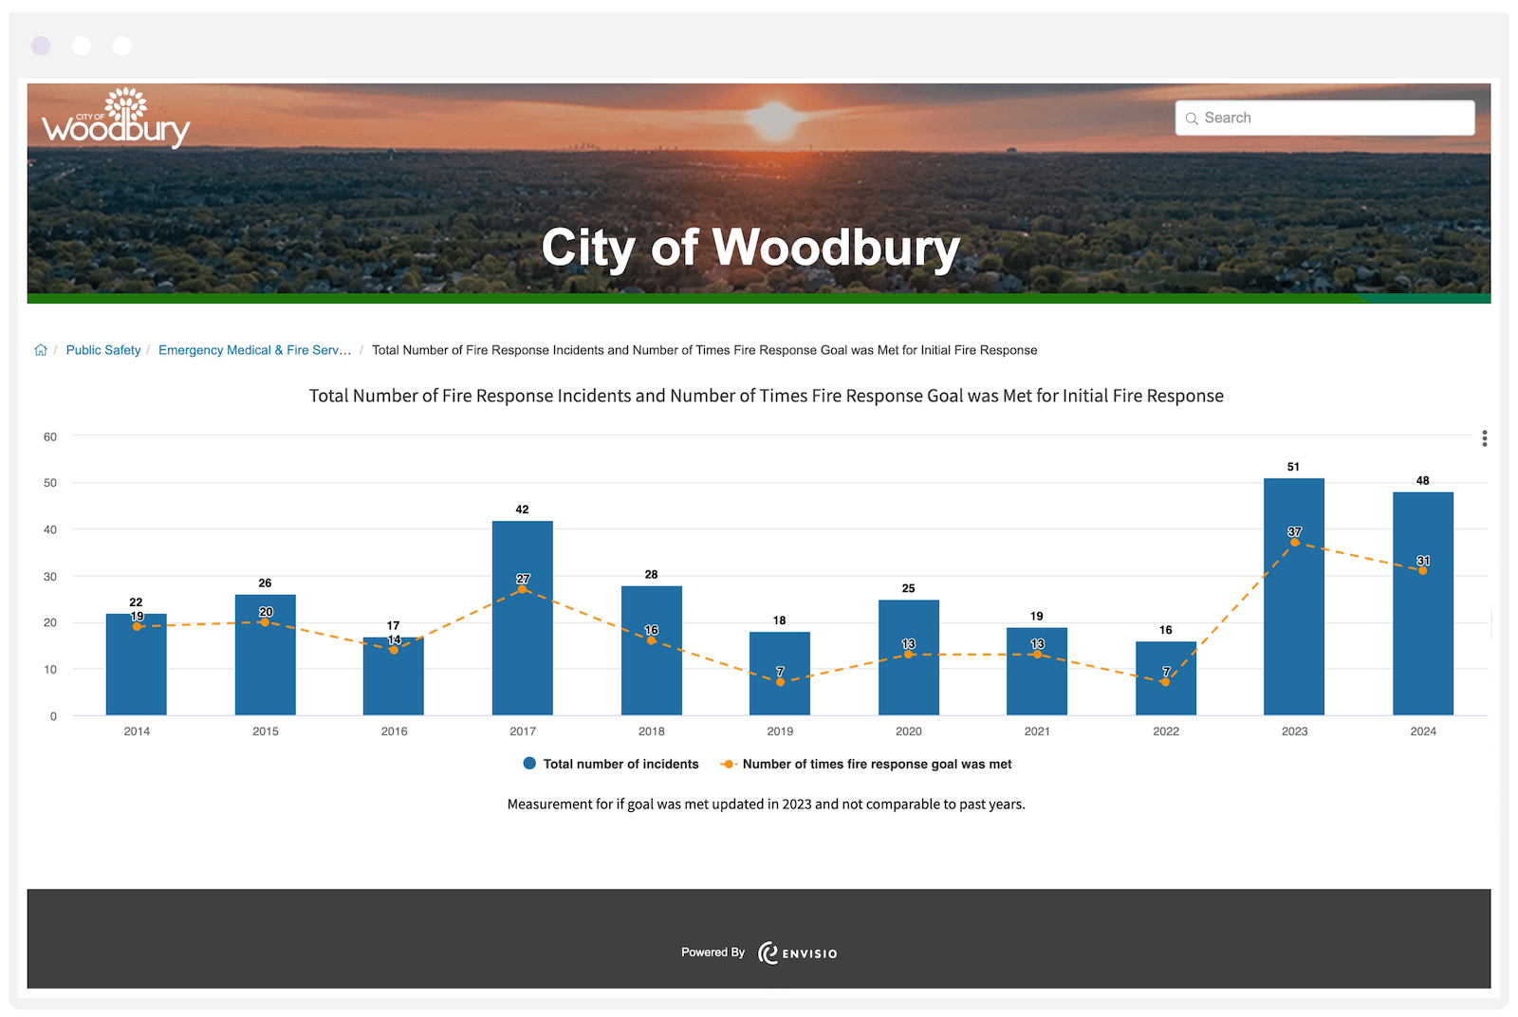Click the City of Woodbury logo

[x=116, y=121]
